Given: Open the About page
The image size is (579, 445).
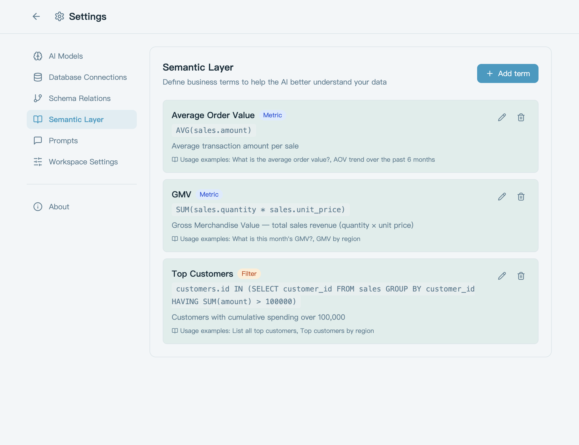Looking at the screenshot, I should 82,207.
